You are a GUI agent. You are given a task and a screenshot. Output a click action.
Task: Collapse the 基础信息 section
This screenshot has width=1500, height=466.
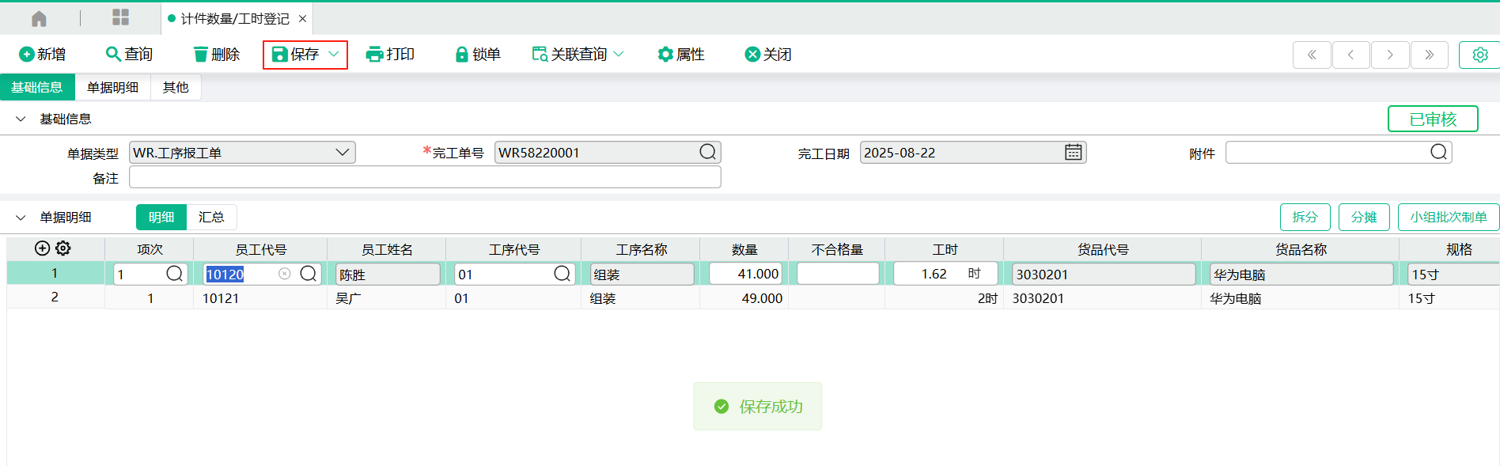pyautogui.click(x=21, y=119)
